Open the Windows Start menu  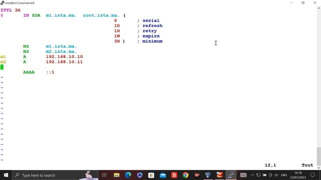[x=6, y=175]
